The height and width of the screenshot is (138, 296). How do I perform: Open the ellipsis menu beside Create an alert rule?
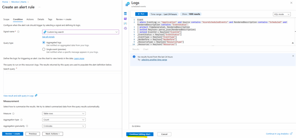click(39, 7)
